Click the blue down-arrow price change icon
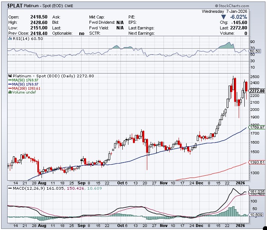This screenshot has height=230, width=267. pyautogui.click(x=224, y=17)
